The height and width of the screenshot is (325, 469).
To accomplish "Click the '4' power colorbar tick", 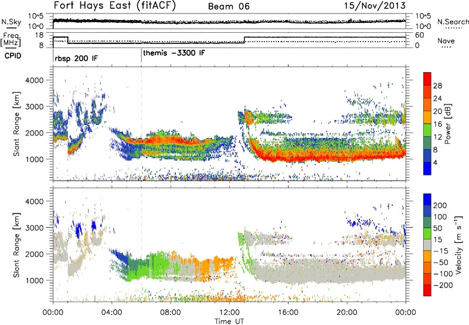I will 436,162.
